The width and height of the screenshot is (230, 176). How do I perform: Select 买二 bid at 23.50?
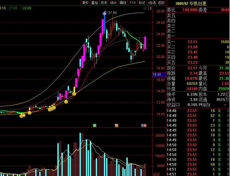pyautogui.click(x=198, y=47)
